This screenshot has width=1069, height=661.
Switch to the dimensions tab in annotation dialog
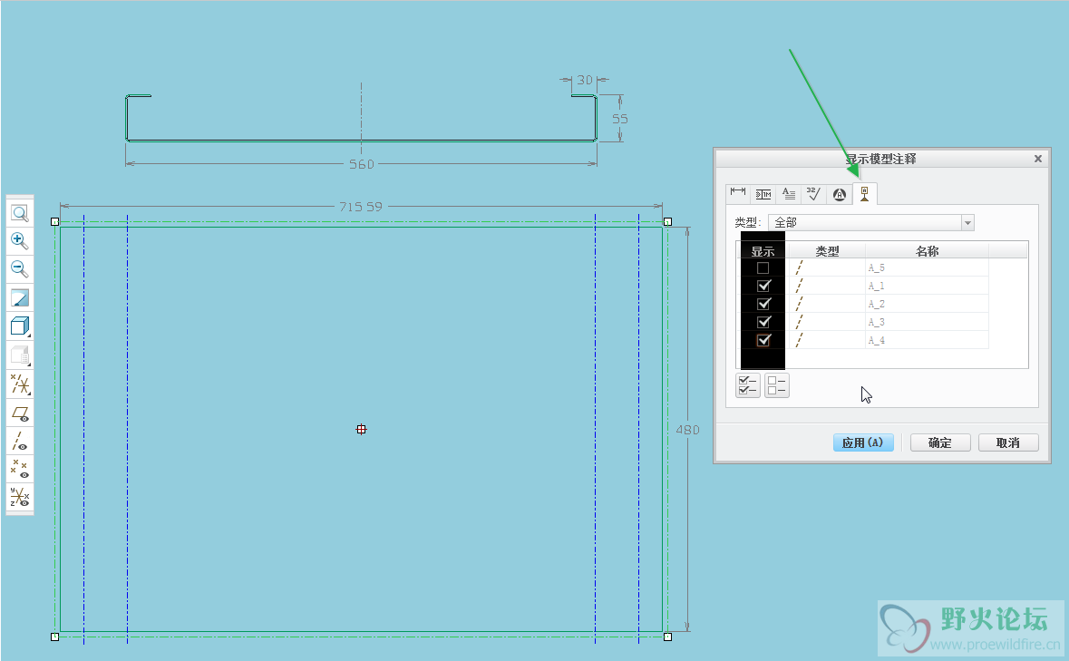(738, 193)
